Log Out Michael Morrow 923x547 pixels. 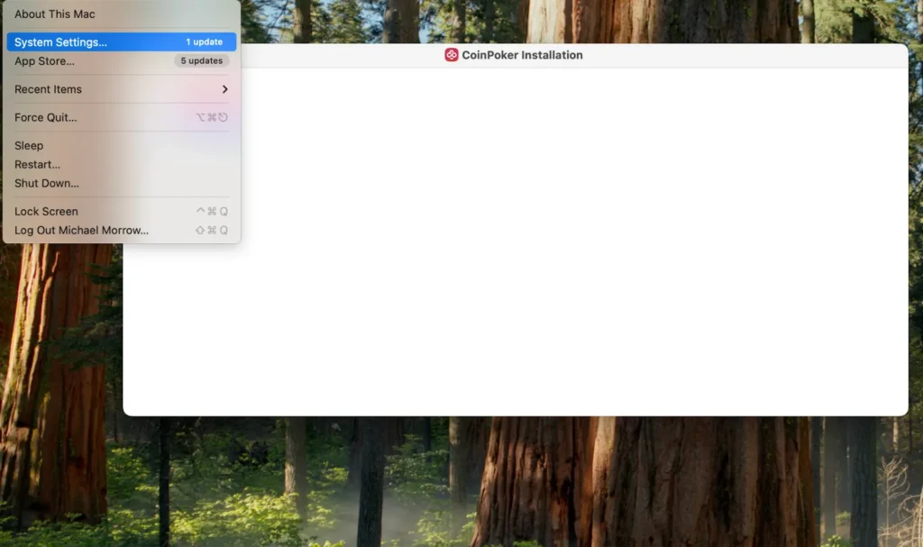pos(81,230)
